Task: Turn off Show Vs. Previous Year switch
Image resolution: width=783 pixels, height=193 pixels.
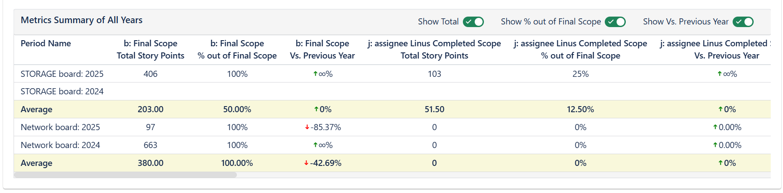Action: tap(743, 22)
